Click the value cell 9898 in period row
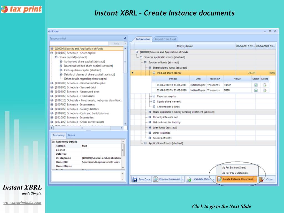The image size is (284, 213). (237, 90)
